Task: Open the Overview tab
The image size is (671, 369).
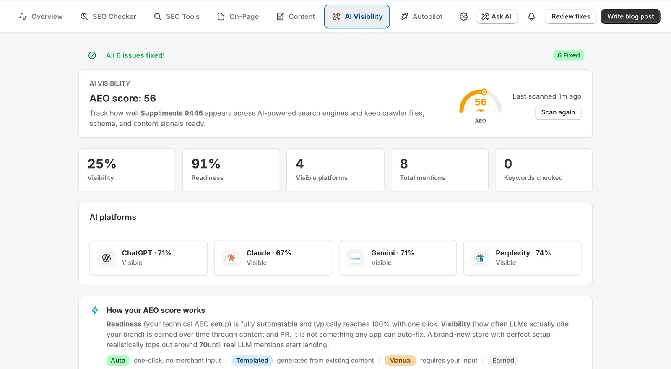Action: tap(41, 16)
